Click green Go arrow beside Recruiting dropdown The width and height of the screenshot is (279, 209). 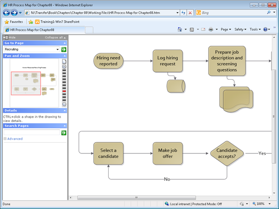(64, 50)
